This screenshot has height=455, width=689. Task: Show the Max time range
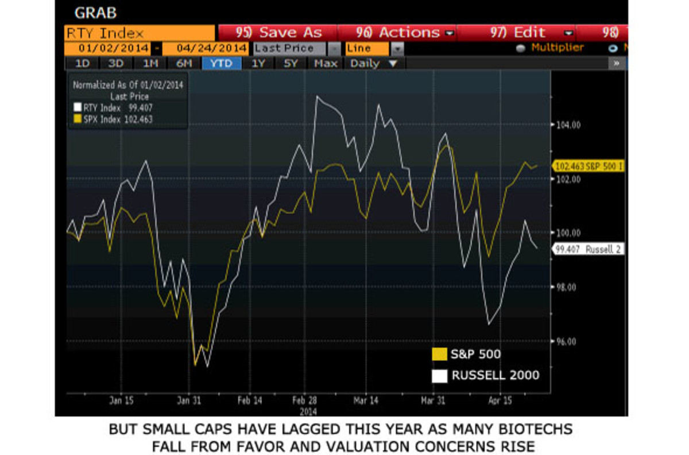point(326,63)
